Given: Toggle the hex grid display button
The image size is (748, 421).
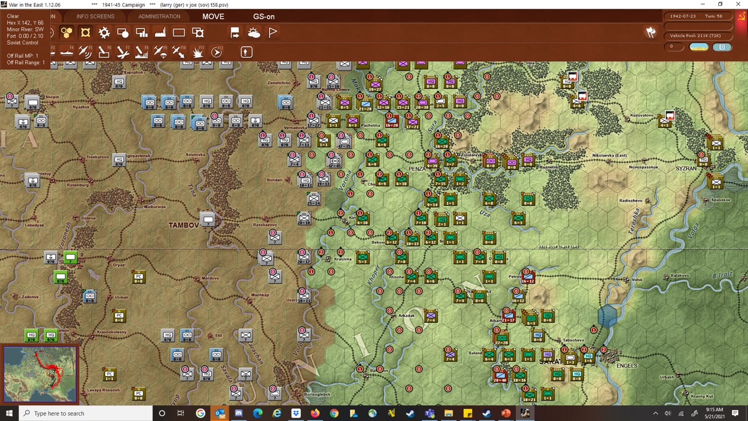Looking at the screenshot, I should click(x=67, y=33).
